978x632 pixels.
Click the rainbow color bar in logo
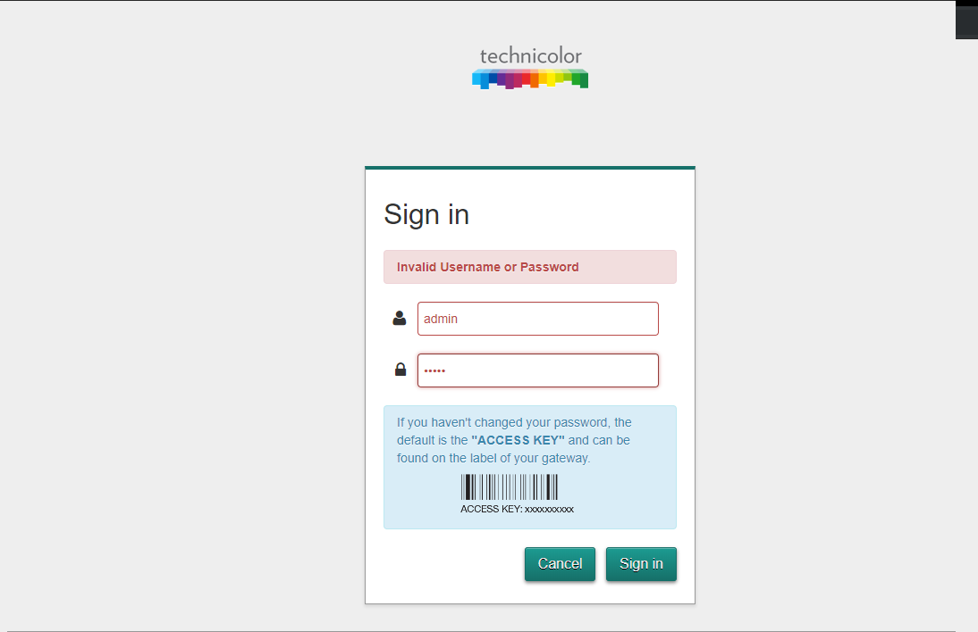point(530,79)
